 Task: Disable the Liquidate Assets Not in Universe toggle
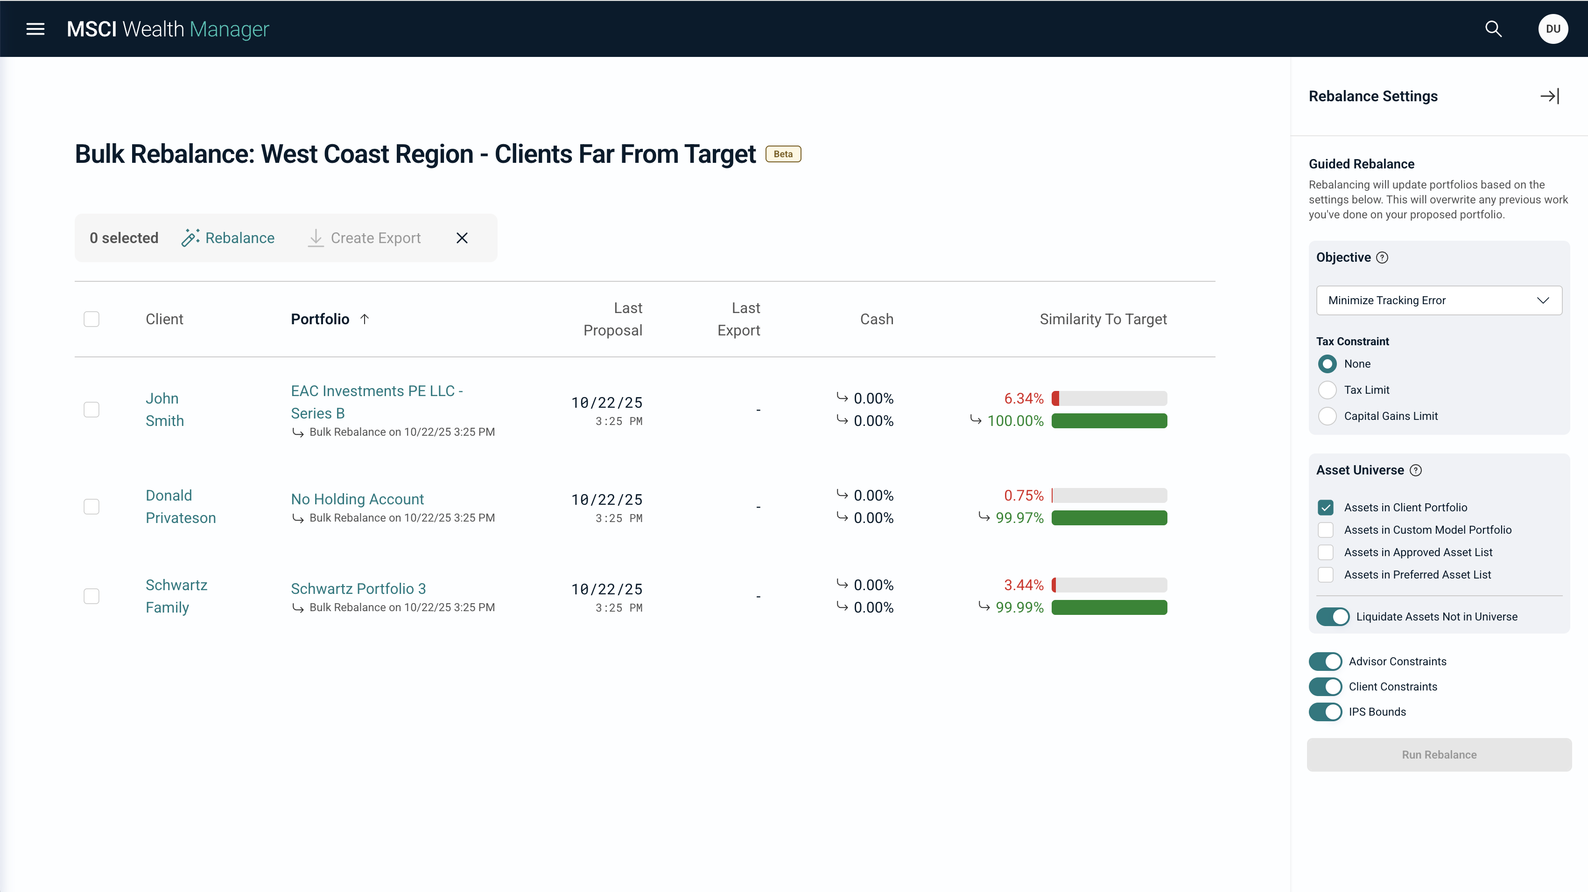(x=1333, y=616)
